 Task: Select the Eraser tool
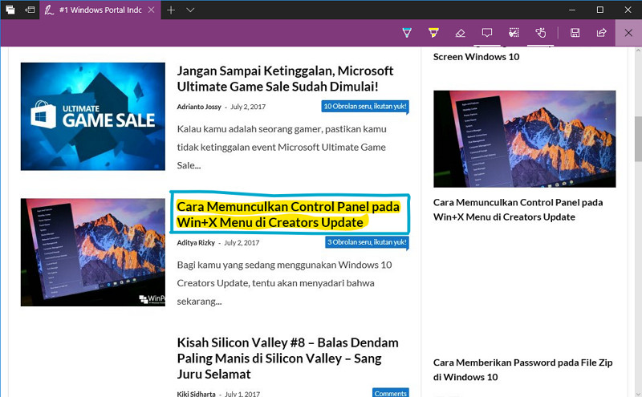click(460, 33)
